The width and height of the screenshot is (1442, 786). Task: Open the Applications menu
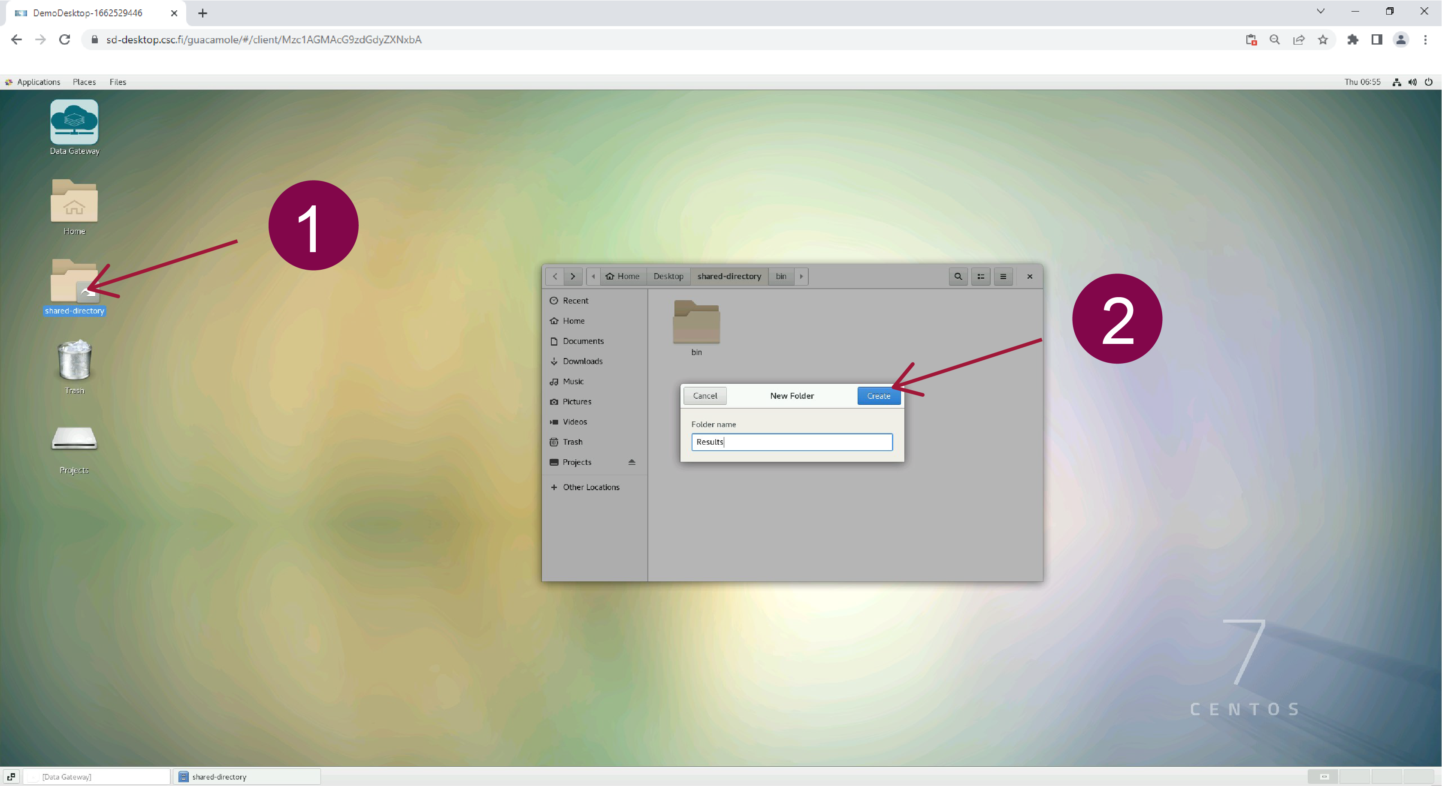33,81
